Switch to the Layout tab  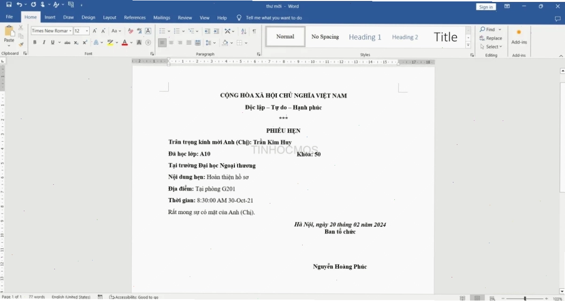[110, 17]
